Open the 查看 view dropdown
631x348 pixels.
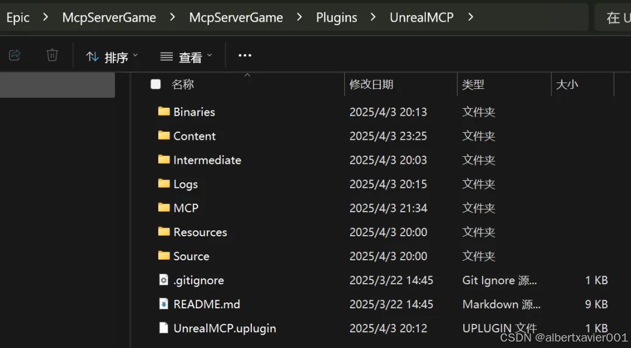(x=186, y=57)
